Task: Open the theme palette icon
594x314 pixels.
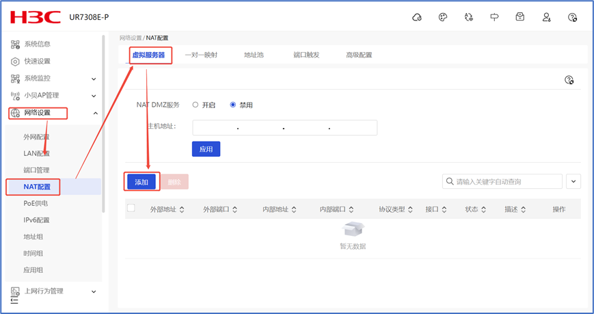Action: coord(443,17)
